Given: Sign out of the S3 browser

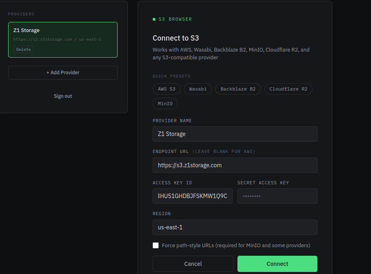Looking at the screenshot, I should (63, 96).
